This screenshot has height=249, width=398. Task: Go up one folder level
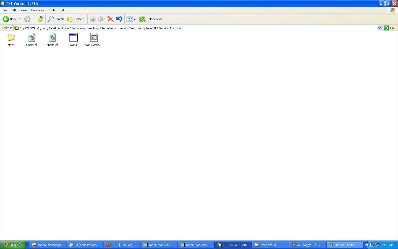tap(40, 19)
